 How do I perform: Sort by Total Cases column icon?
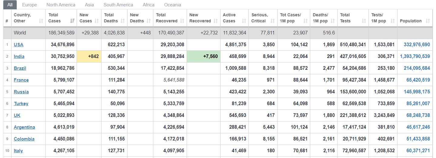pyautogui.click(x=72, y=21)
